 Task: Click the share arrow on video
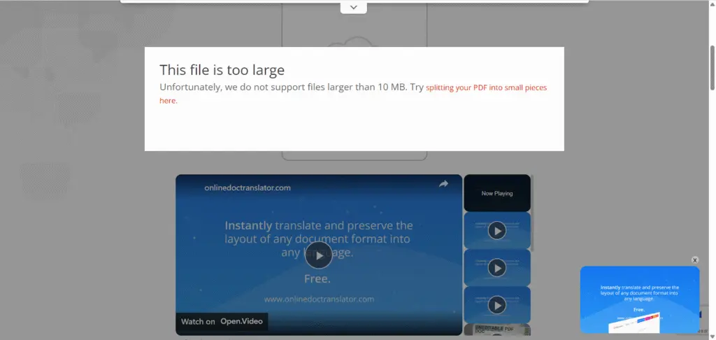pos(443,184)
